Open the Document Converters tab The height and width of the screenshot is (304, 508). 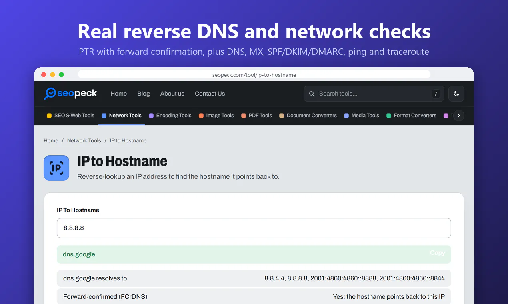(308, 116)
